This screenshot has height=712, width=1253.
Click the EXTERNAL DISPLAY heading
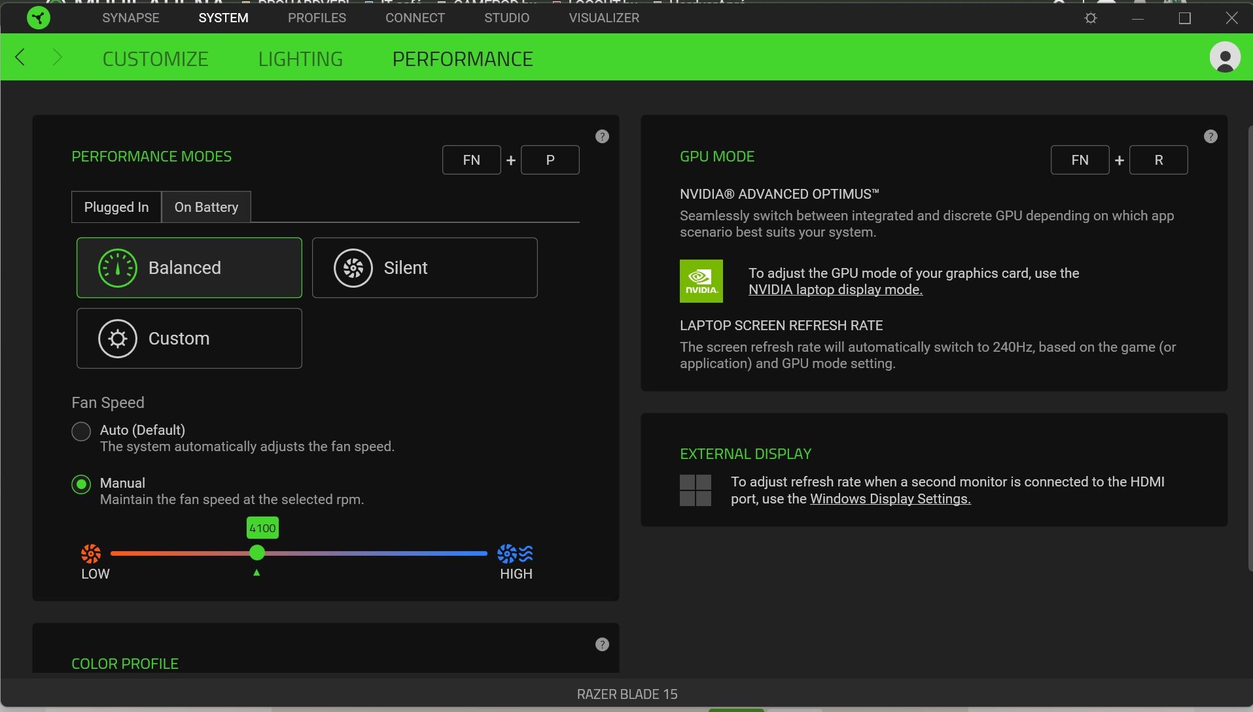pos(745,454)
